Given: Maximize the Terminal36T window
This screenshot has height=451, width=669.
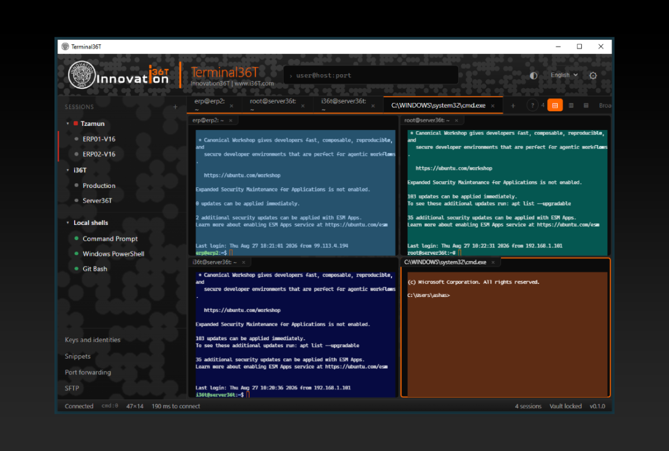Looking at the screenshot, I should [579, 47].
